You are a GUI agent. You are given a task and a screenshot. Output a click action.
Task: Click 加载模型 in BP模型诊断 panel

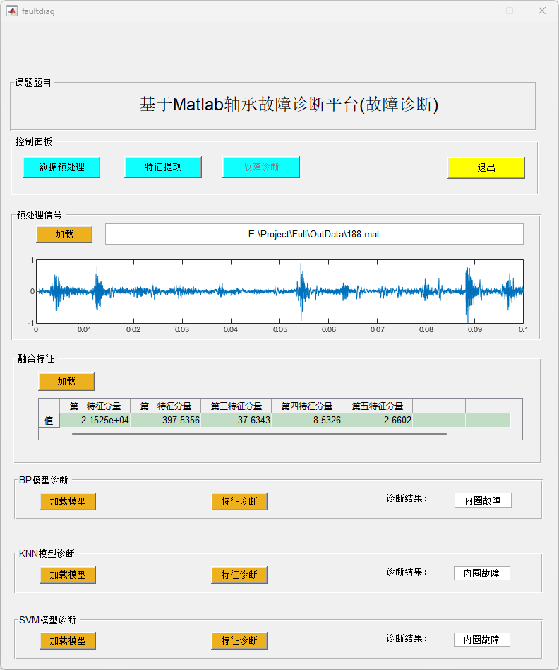point(68,501)
